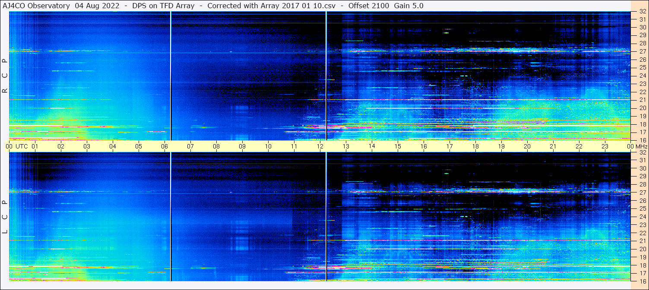Choose hour "06" on the time axis
649x290 pixels.
click(x=165, y=146)
